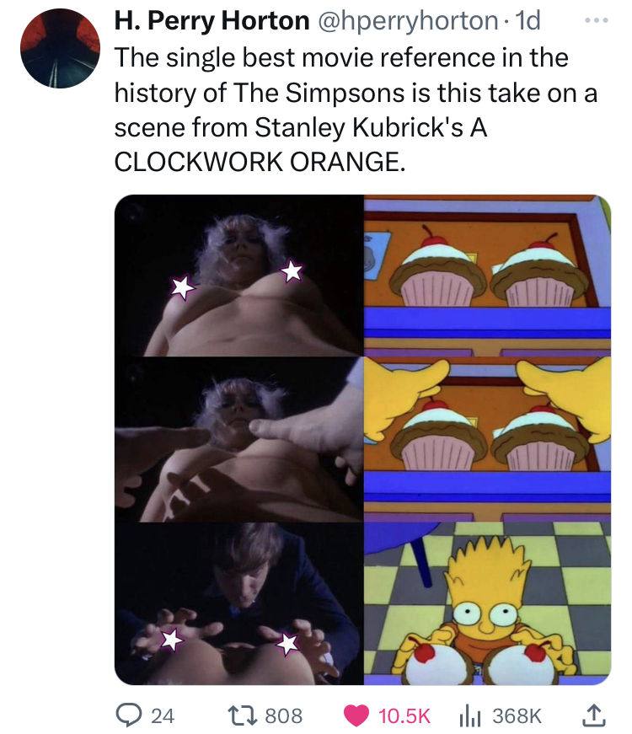The height and width of the screenshot is (734, 632).
Task: Click the 368K views count
Action: point(517,715)
